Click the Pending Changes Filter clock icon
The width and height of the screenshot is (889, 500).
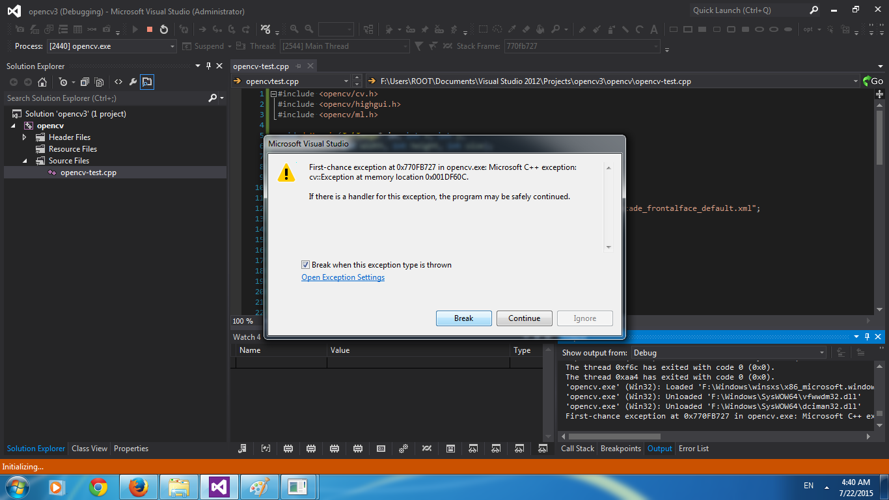click(62, 82)
